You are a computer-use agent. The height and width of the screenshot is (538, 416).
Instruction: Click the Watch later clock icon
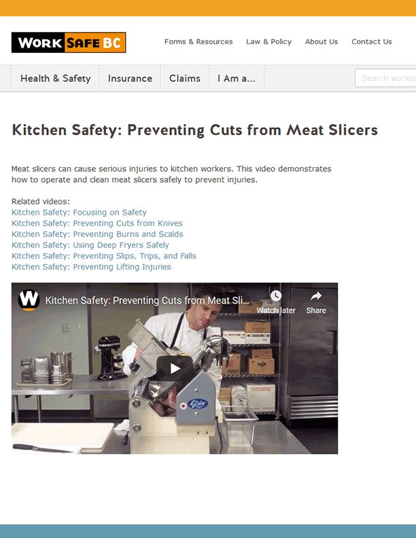pyautogui.click(x=275, y=295)
